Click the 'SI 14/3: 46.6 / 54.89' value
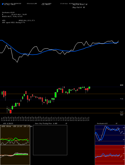Screen dimensions: 125x165 coord(19,14)
